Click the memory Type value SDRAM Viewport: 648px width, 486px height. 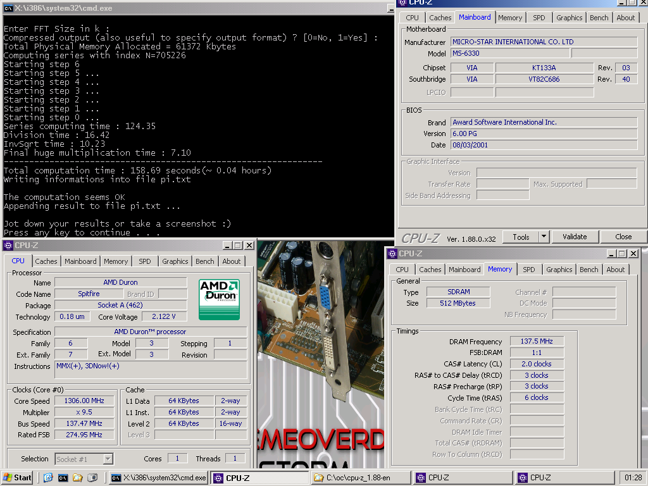458,292
